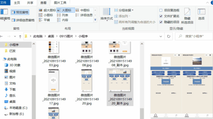The height and width of the screenshot is (119, 213).
Task: Click 此电脑 in the address bar
Action: pos(38,36)
